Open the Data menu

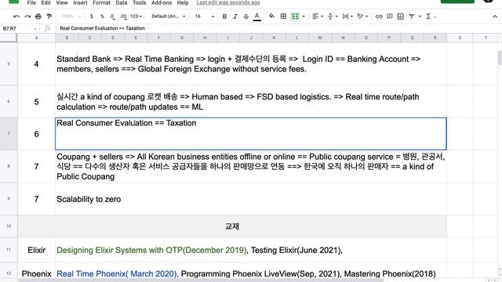point(122,2)
